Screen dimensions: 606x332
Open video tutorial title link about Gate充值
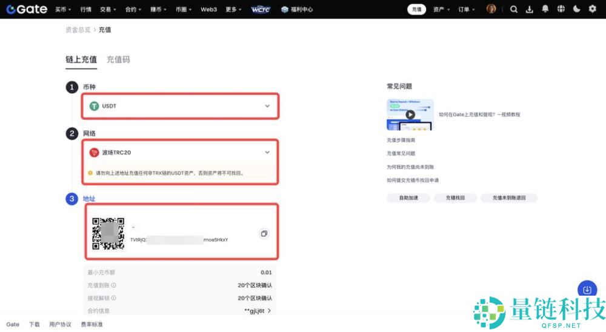pos(479,115)
